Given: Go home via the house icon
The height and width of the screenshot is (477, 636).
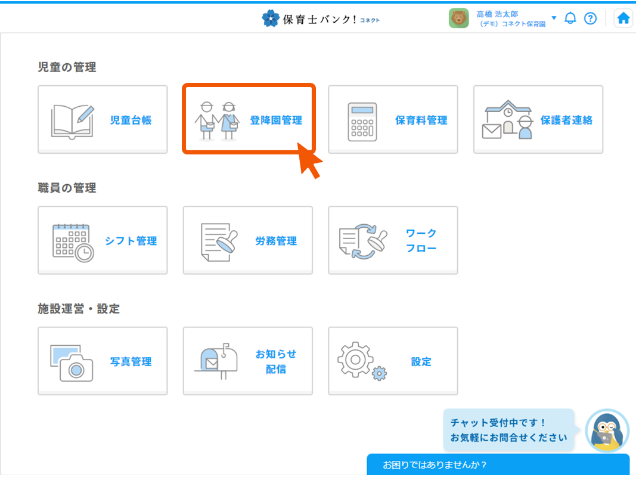Looking at the screenshot, I should coord(623,18).
